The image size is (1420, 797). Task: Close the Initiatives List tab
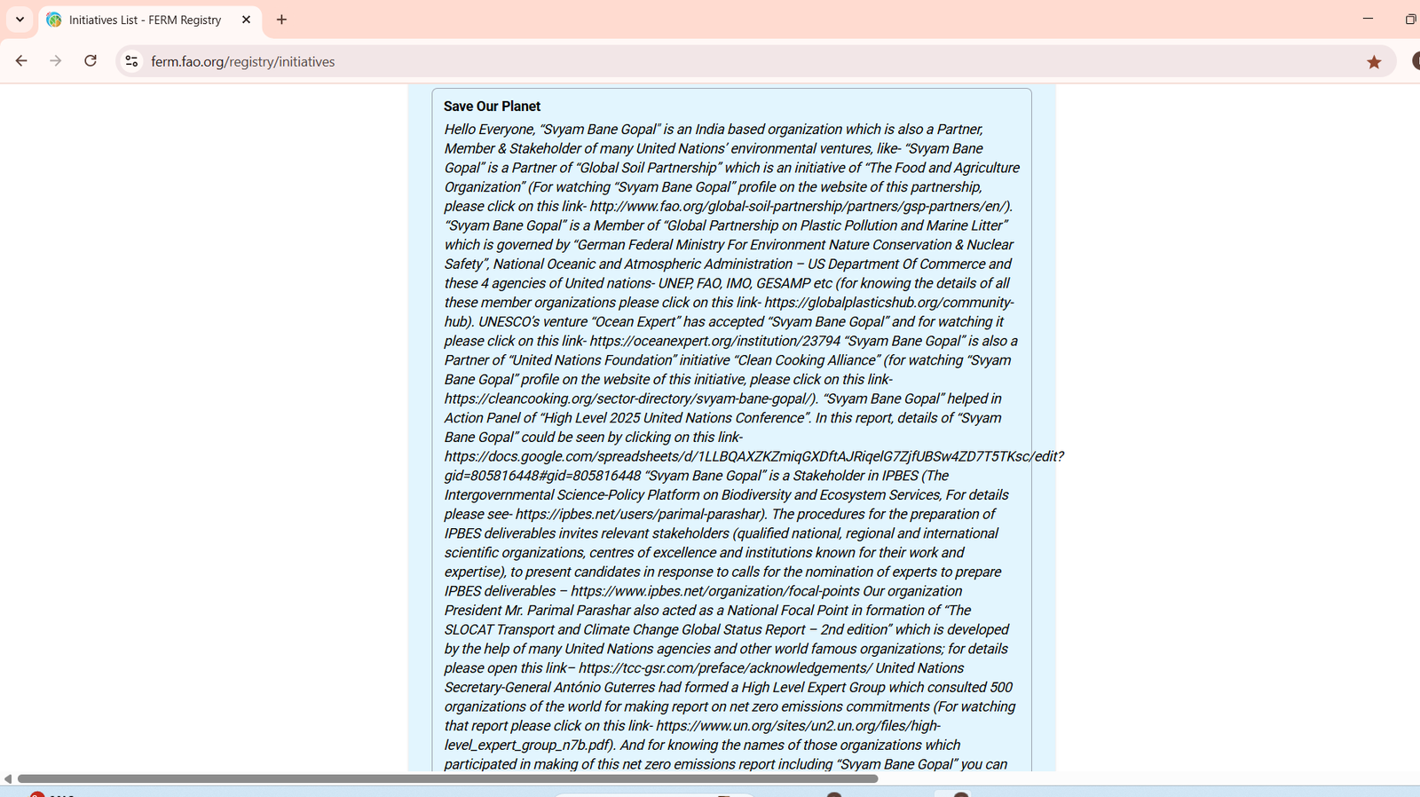point(247,20)
